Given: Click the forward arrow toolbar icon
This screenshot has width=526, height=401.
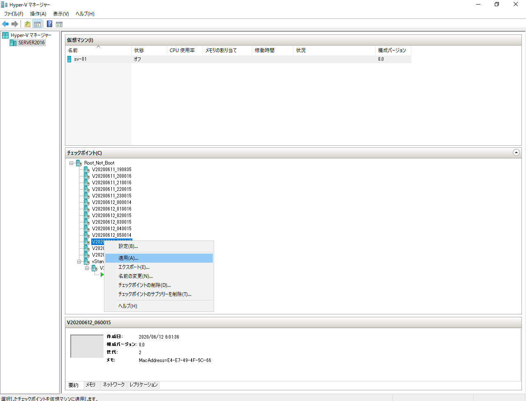Looking at the screenshot, I should point(14,24).
